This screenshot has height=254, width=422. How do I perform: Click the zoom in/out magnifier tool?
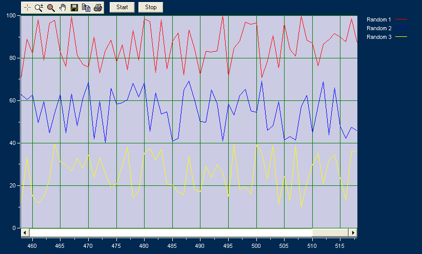39,8
